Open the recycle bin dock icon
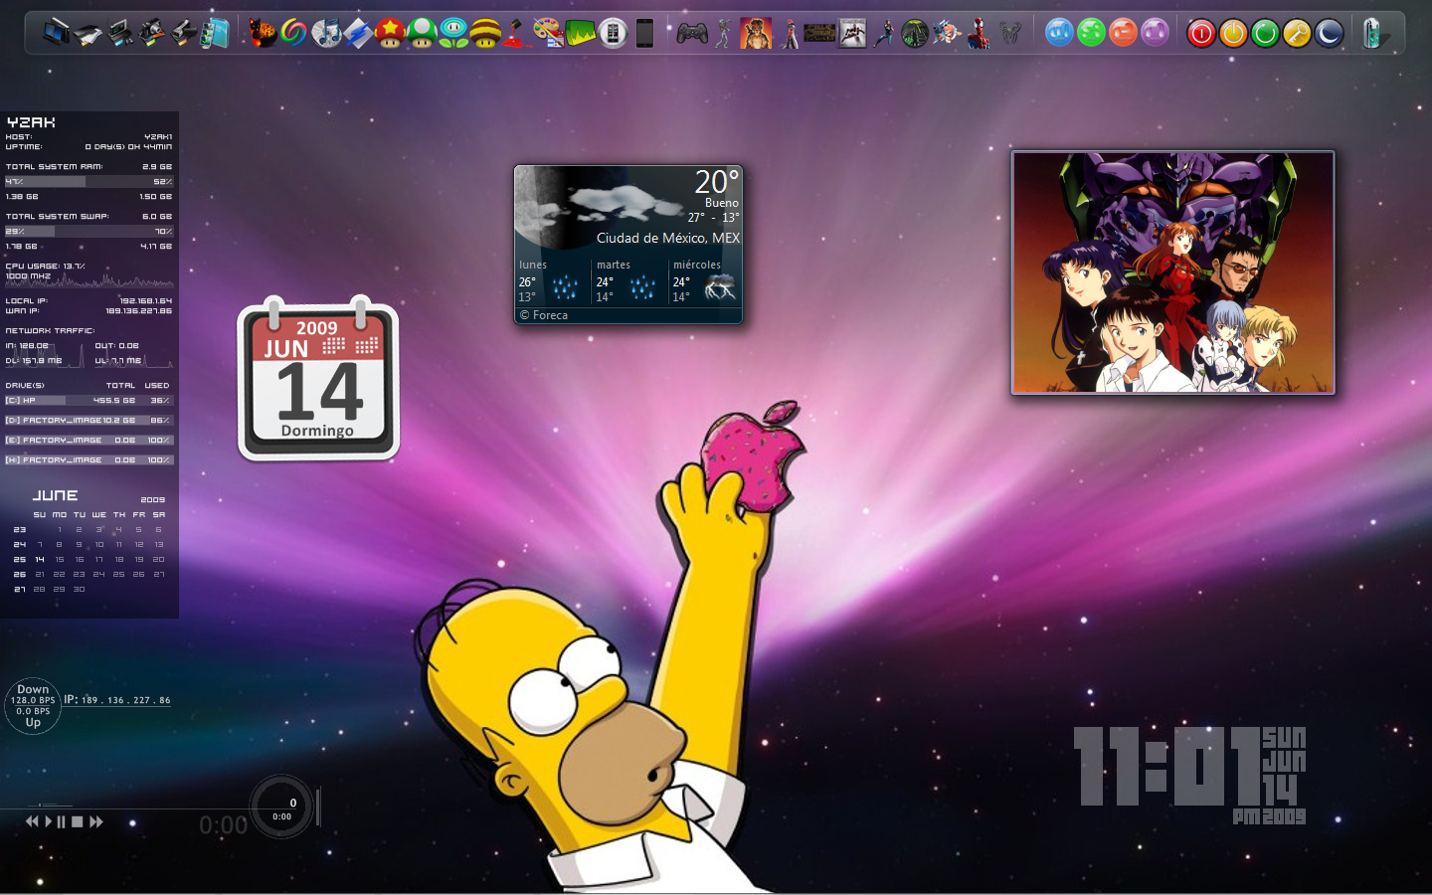1432x895 pixels. tap(1372, 34)
